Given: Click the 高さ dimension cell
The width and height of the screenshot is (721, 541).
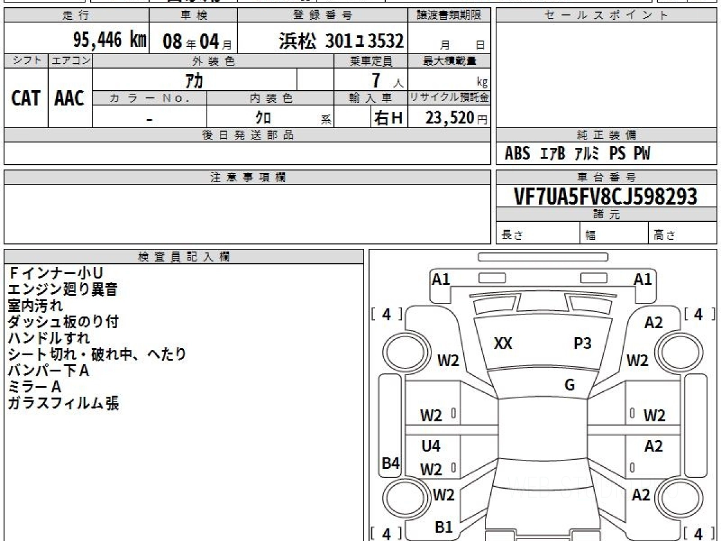Looking at the screenshot, I should pyautogui.click(x=683, y=233).
